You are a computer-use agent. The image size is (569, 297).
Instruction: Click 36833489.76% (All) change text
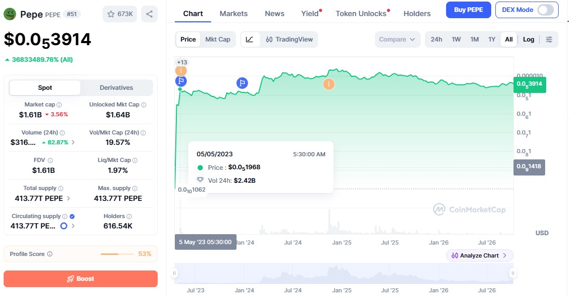[x=43, y=60]
